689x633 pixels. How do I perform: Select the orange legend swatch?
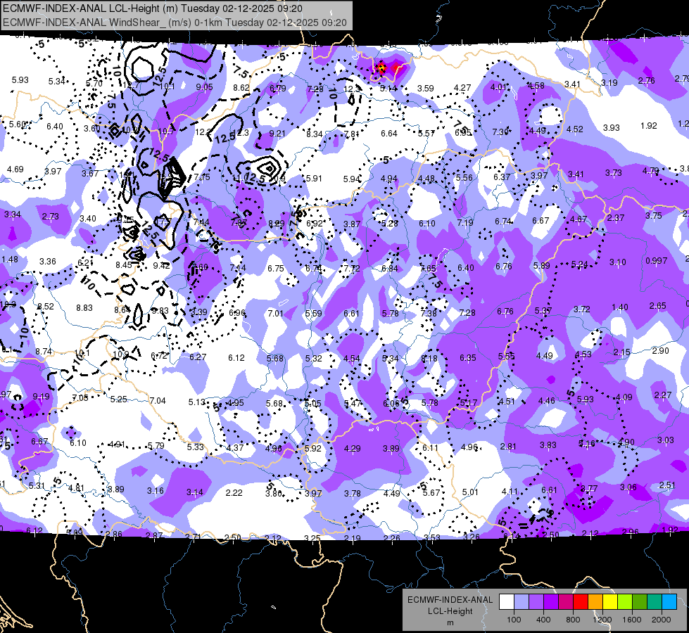click(595, 602)
